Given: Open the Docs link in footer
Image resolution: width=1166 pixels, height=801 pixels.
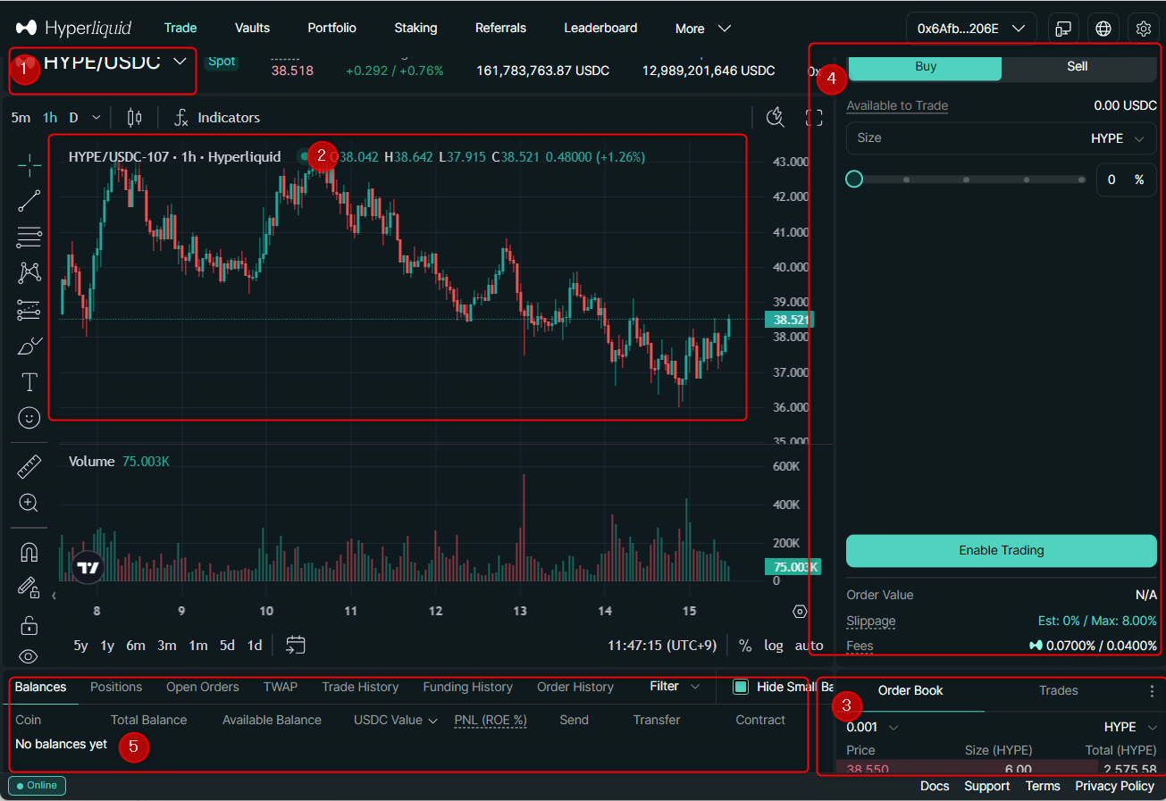Looking at the screenshot, I should click(934, 786).
